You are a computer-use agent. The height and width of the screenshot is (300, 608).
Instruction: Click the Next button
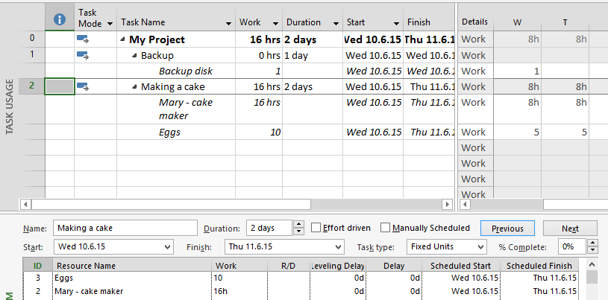tap(570, 229)
